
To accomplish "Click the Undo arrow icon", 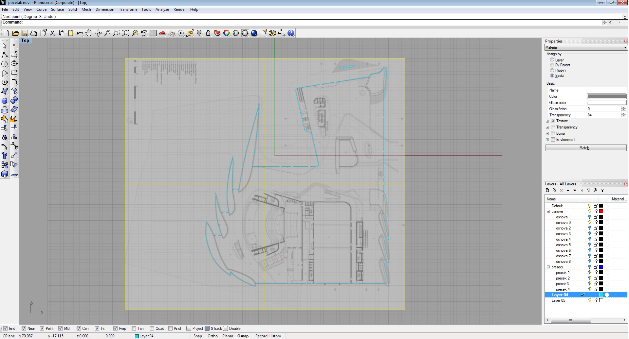I will click(80, 33).
